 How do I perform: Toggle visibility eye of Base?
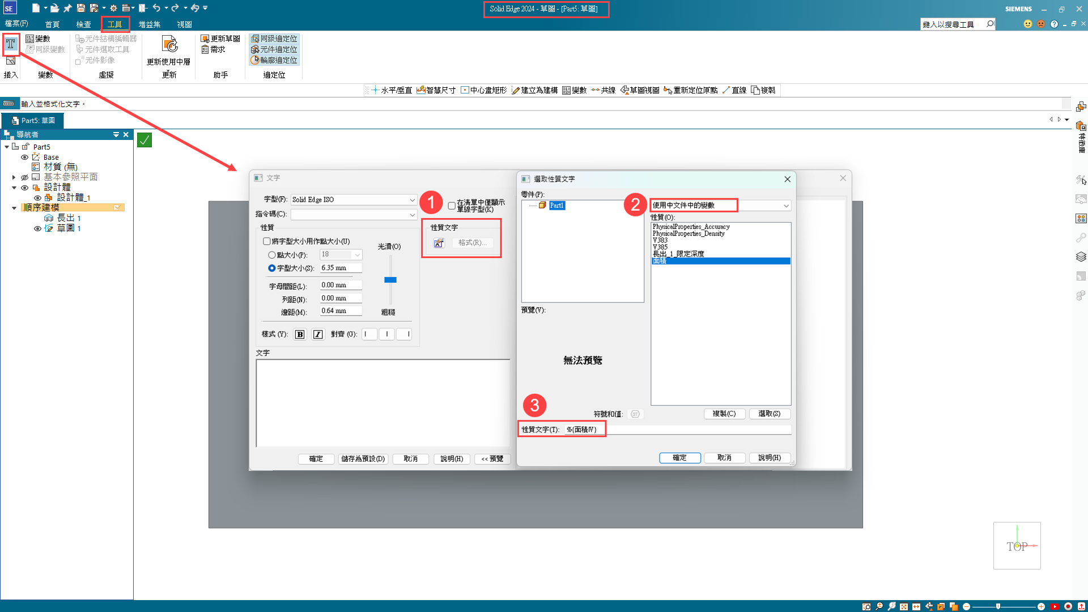click(x=24, y=157)
